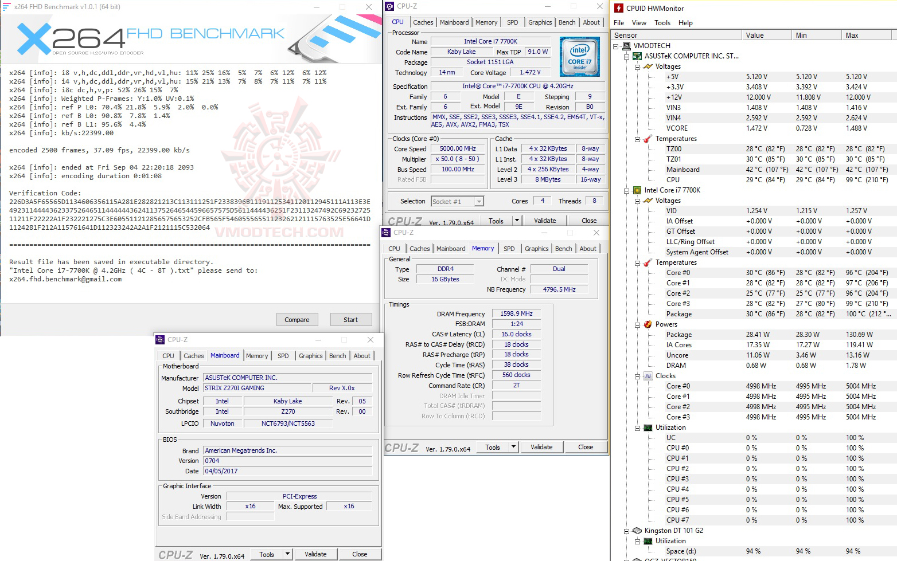Click the Core Voltage value 1.472 V
This screenshot has width=897, height=561.
point(530,73)
